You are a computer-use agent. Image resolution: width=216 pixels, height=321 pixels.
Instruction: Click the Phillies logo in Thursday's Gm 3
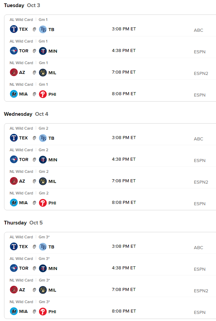(43, 312)
